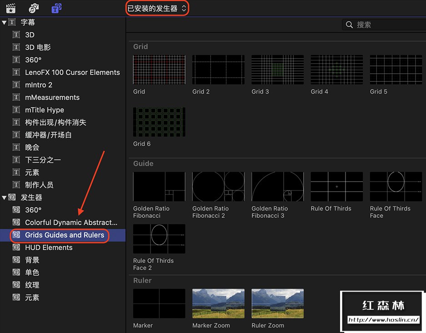Click the search magnifier icon
Viewport: 426px width, 333px height.
[x=349, y=25]
